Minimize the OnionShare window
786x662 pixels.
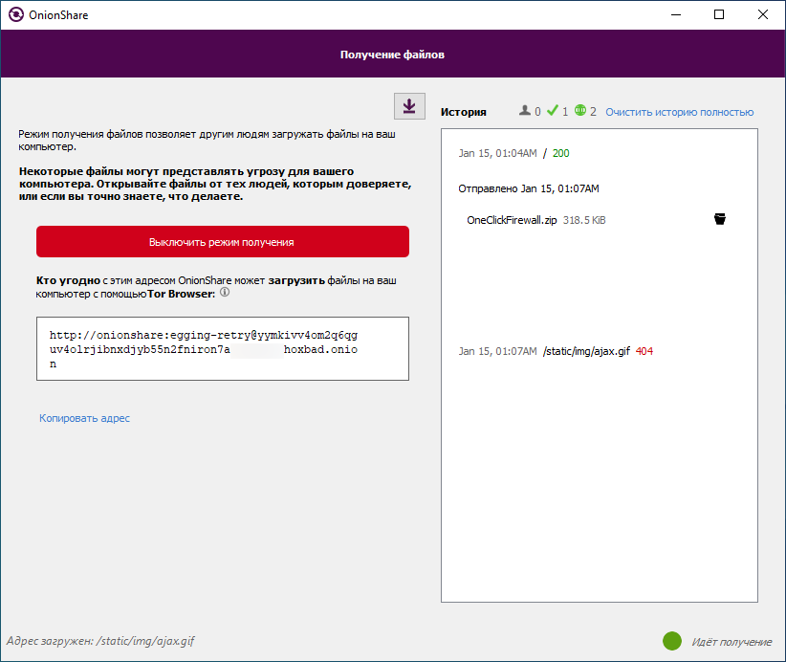[x=676, y=14]
